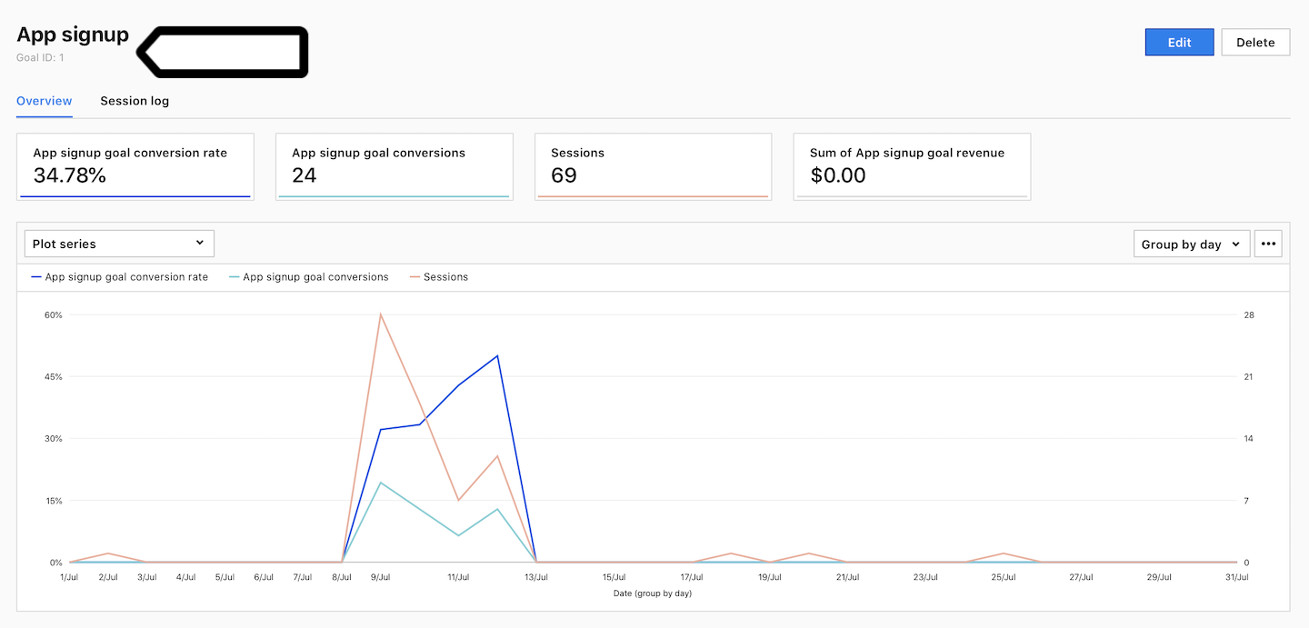This screenshot has width=1309, height=628.
Task: Click the conversion rate peak at 12/Jul
Action: point(497,355)
